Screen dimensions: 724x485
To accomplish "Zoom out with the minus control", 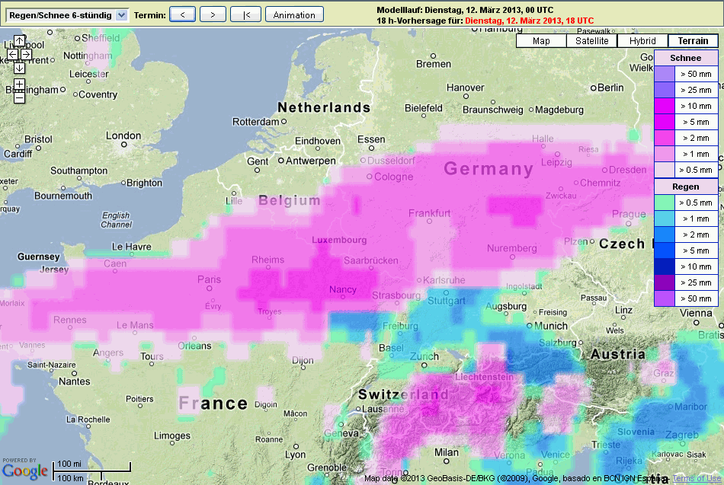I will (19, 97).
